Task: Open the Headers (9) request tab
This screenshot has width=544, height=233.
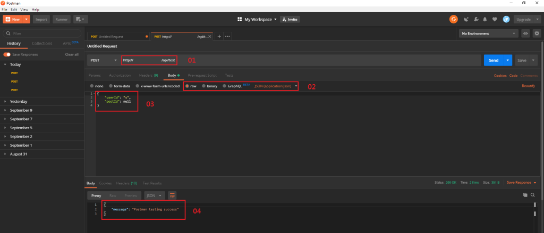Action: tap(149, 75)
